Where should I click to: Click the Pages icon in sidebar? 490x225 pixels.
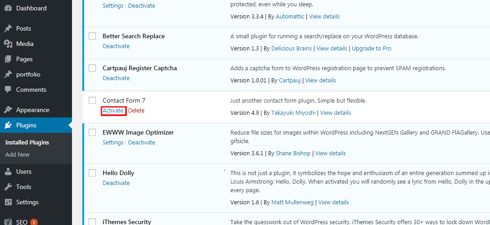click(x=8, y=59)
